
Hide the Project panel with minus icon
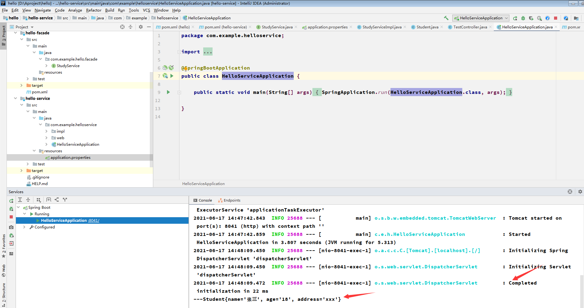pyautogui.click(x=149, y=27)
